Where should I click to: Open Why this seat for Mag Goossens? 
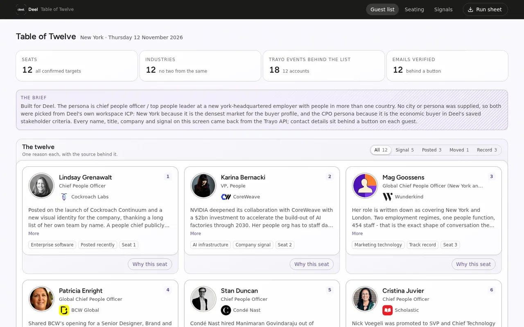coord(473,264)
